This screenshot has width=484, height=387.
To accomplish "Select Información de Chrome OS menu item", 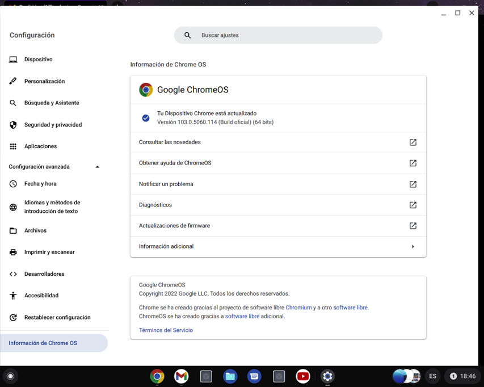I will [54, 343].
